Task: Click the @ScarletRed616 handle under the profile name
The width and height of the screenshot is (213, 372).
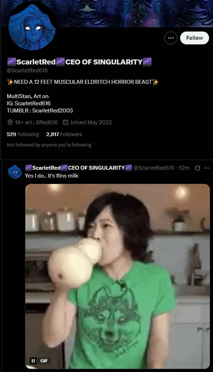Action: tap(27, 71)
